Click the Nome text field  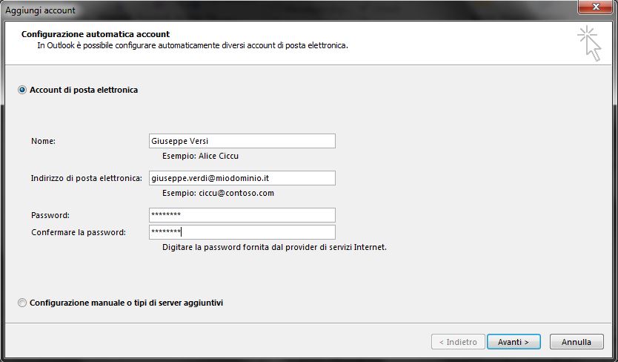click(242, 141)
